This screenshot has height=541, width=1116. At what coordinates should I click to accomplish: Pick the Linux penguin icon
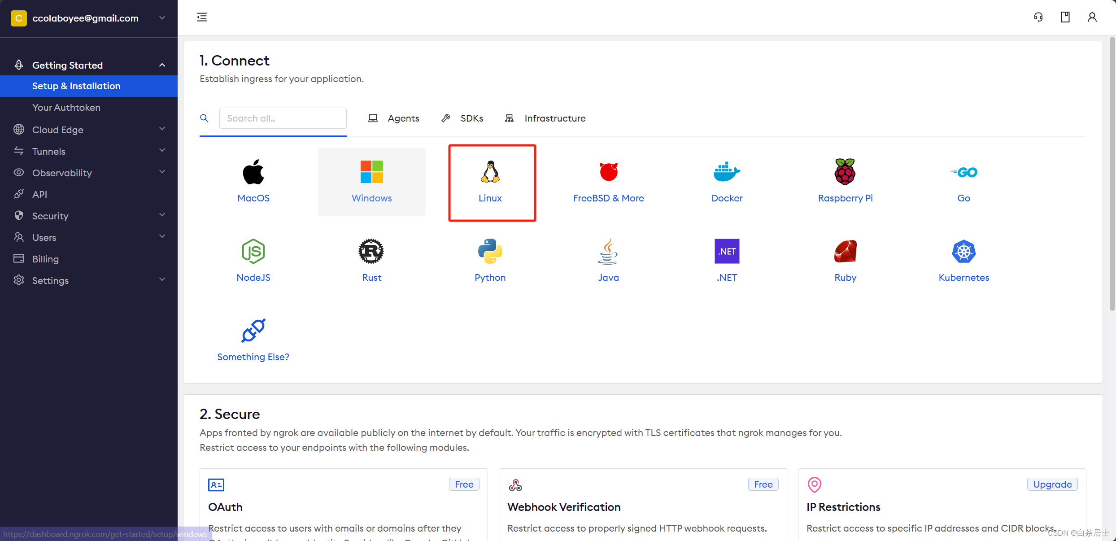[490, 172]
